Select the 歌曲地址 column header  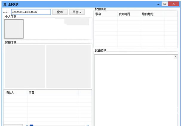(153, 14)
